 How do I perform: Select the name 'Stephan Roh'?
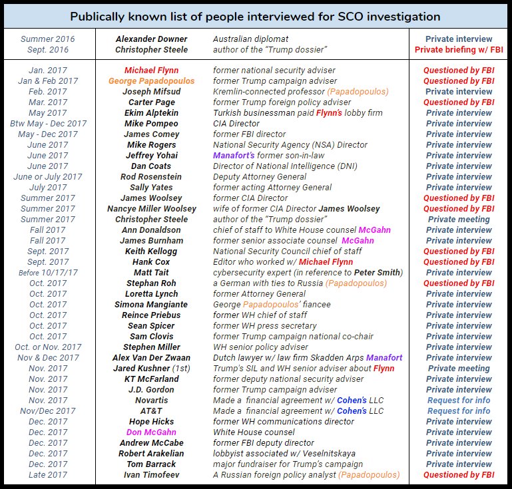151,283
